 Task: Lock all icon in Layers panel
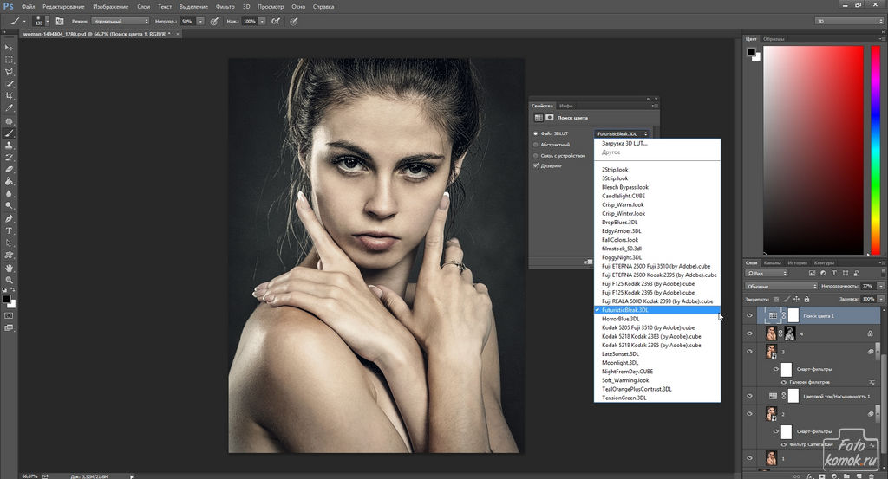[807, 299]
